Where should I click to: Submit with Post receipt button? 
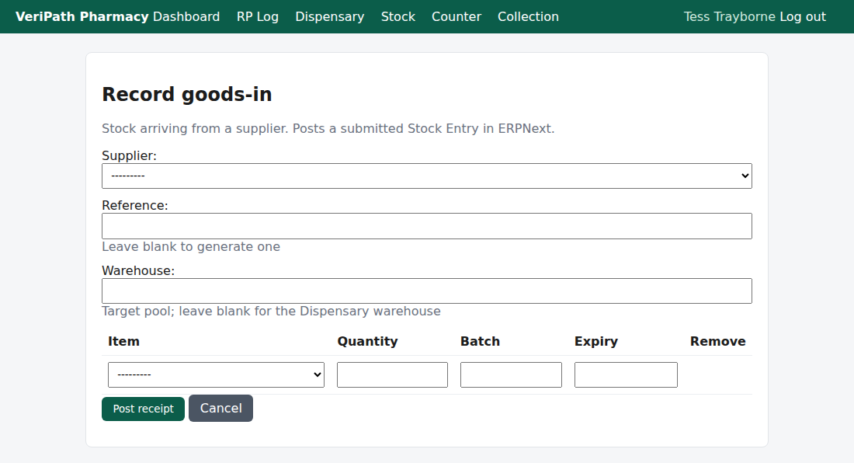pos(144,409)
